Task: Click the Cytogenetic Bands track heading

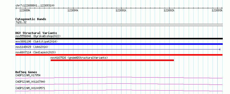Action: tap(31, 19)
